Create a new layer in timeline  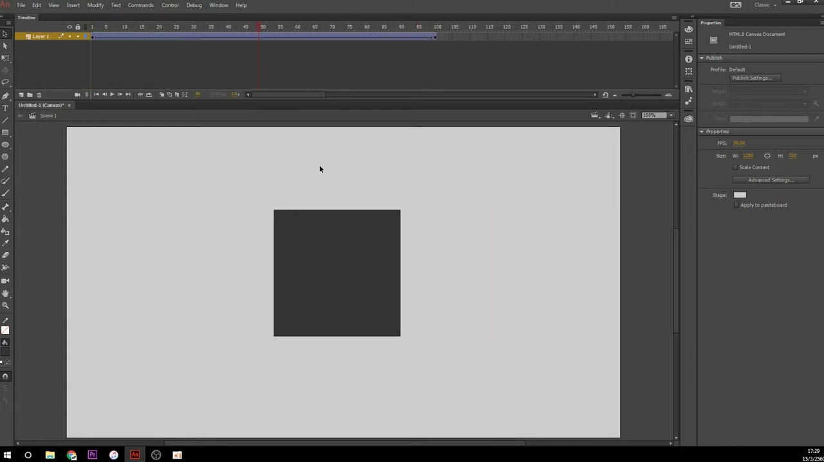21,95
